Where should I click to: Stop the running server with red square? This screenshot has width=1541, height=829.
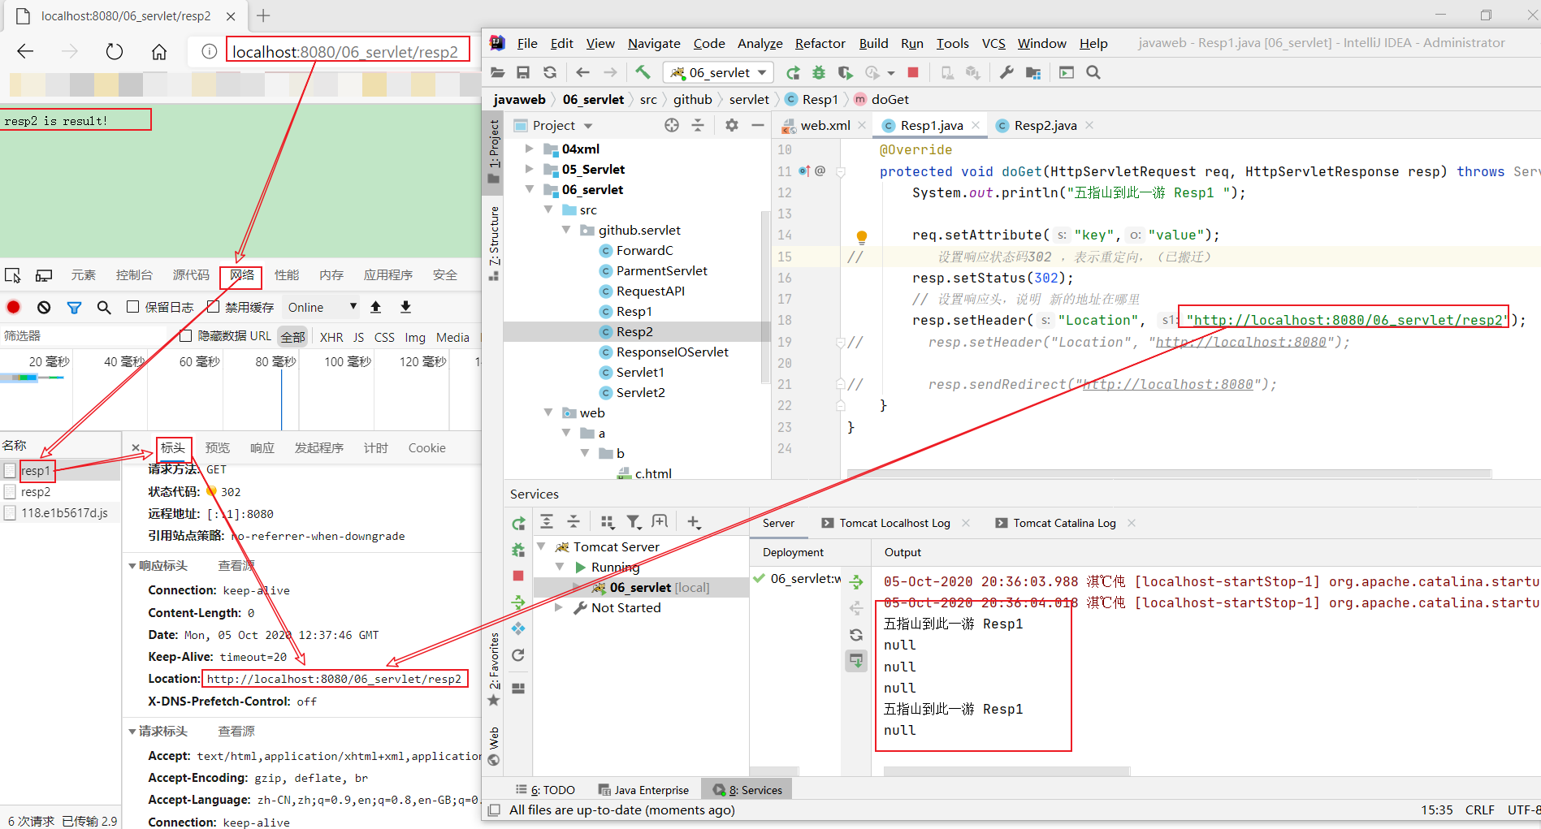pos(913,72)
